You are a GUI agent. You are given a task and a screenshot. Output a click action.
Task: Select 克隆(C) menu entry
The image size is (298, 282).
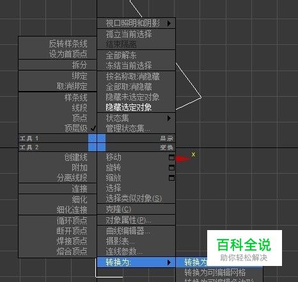[x=118, y=210]
